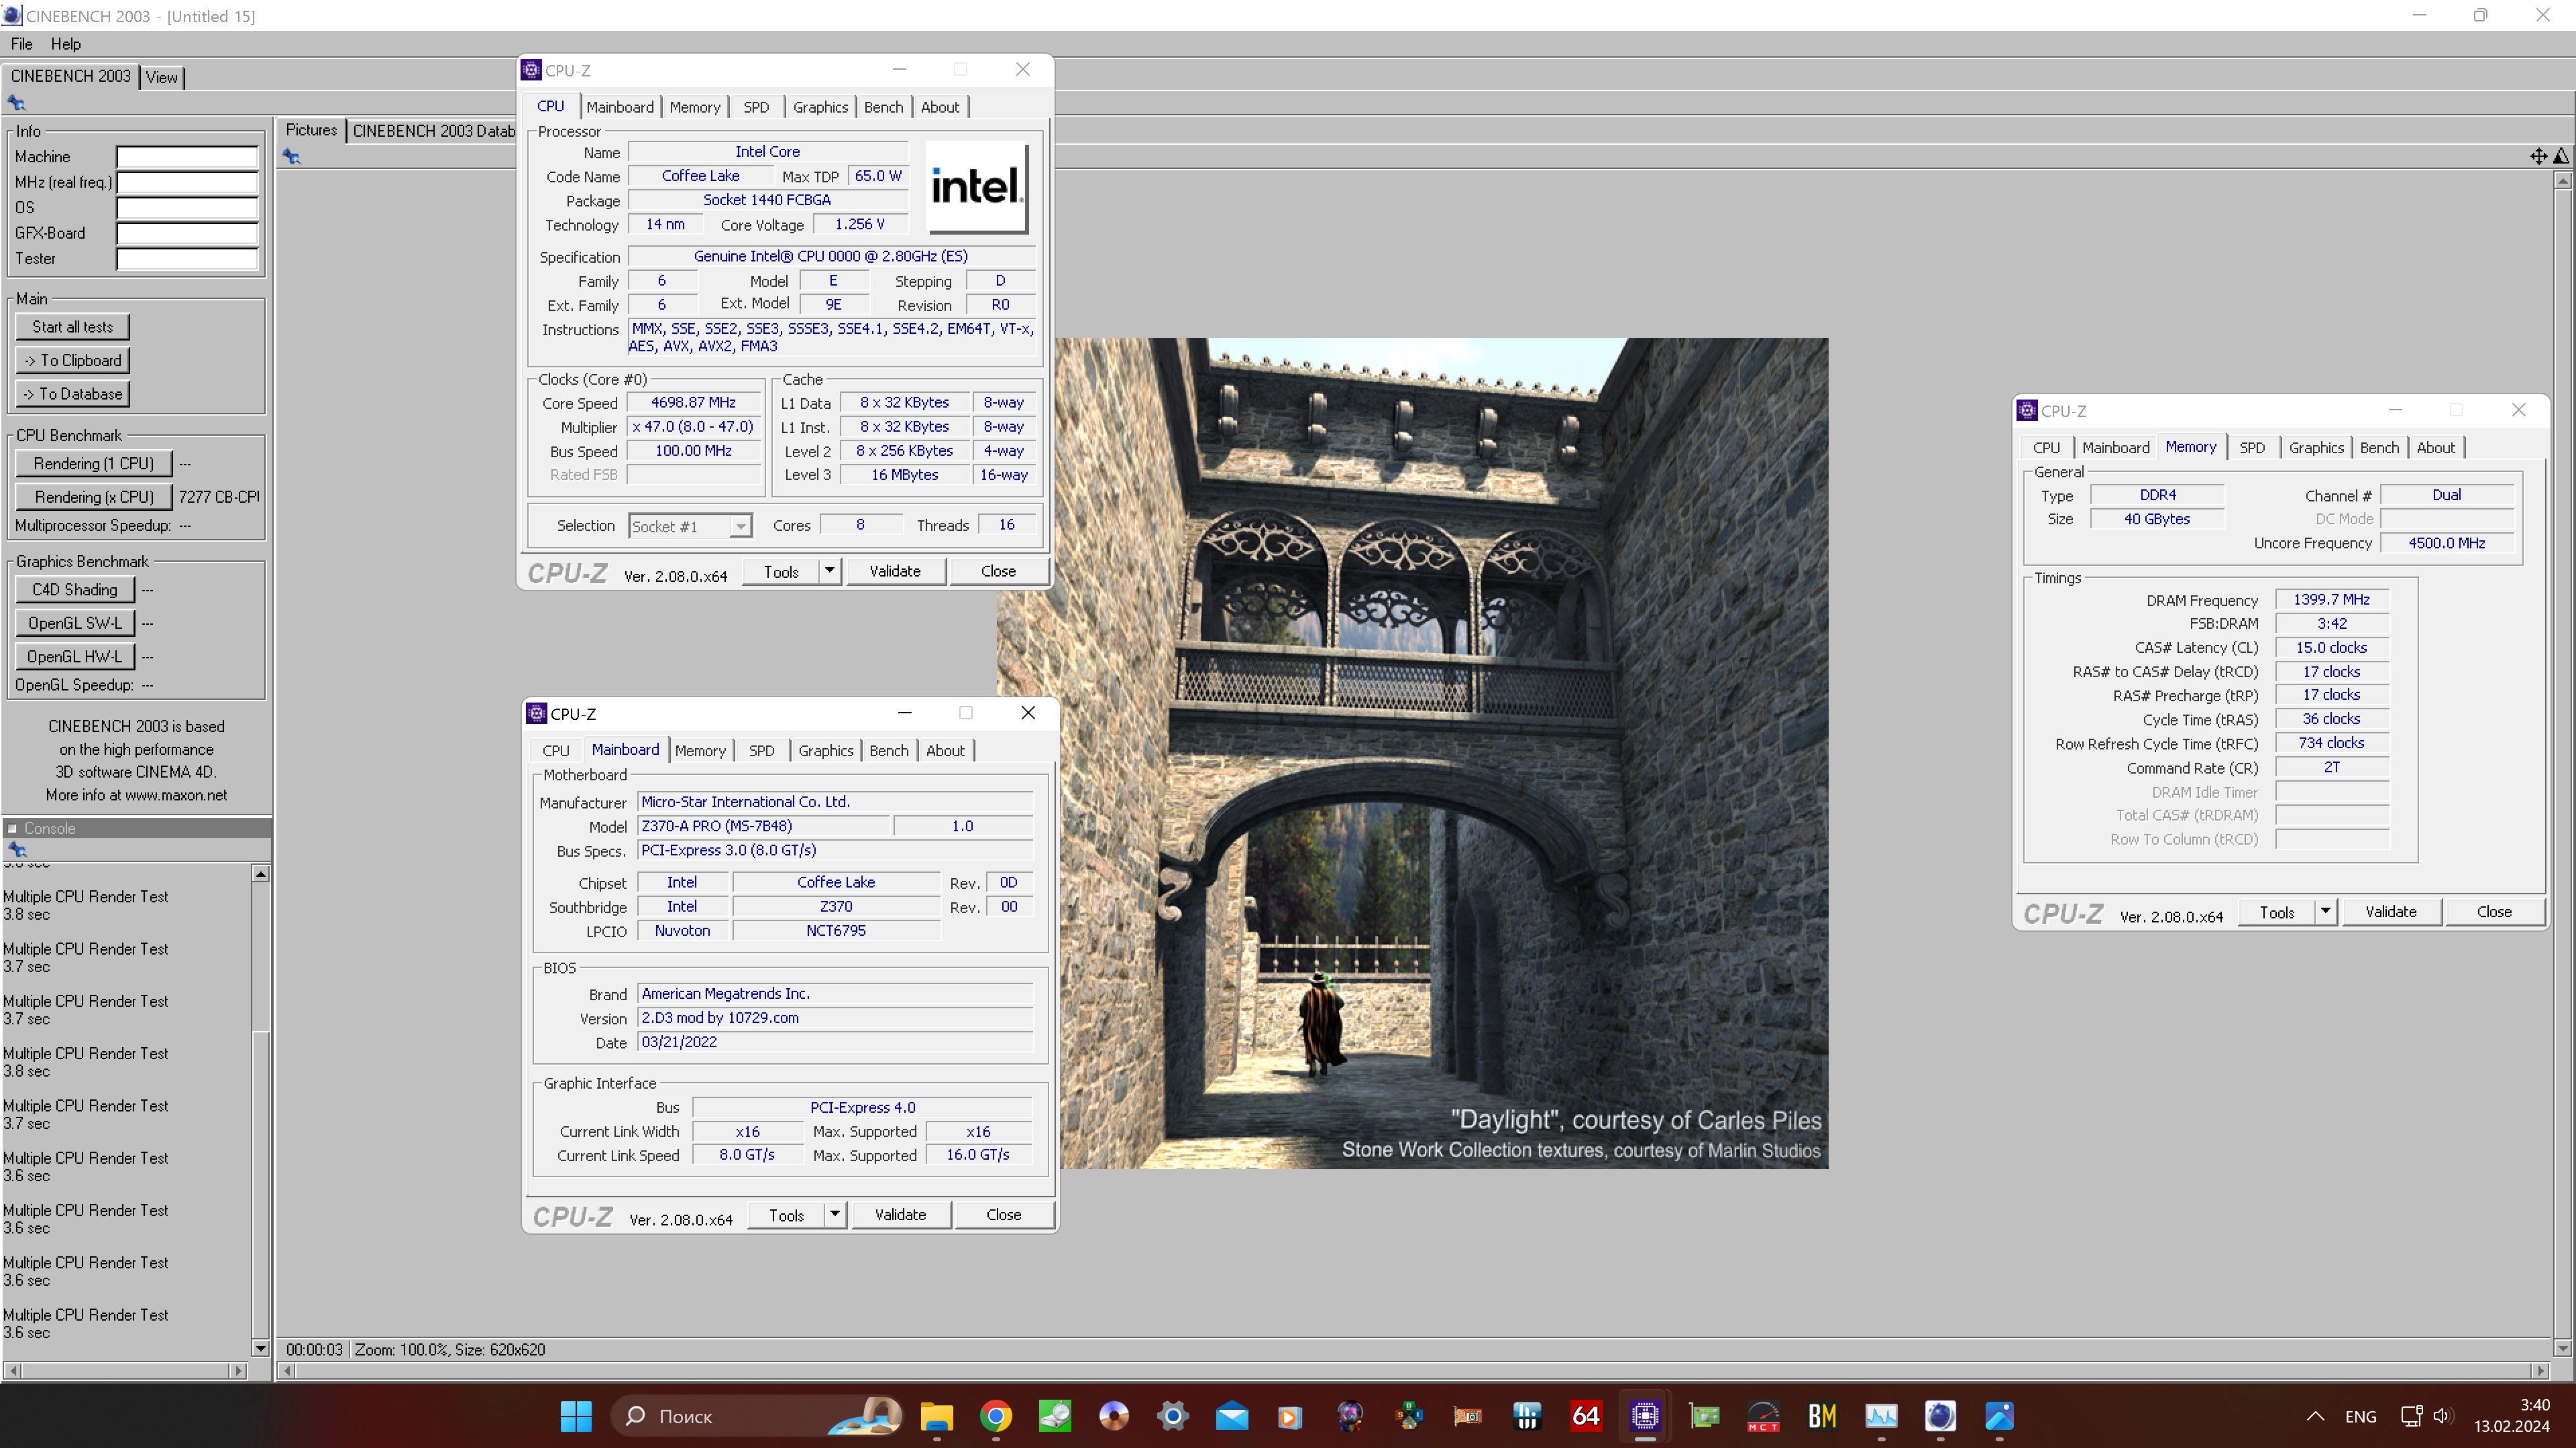The image size is (2576, 1448).
Task: Click the ENG language indicator
Action: click(x=2360, y=1416)
